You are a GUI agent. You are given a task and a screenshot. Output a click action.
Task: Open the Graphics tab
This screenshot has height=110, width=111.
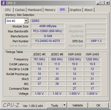coord(76,10)
